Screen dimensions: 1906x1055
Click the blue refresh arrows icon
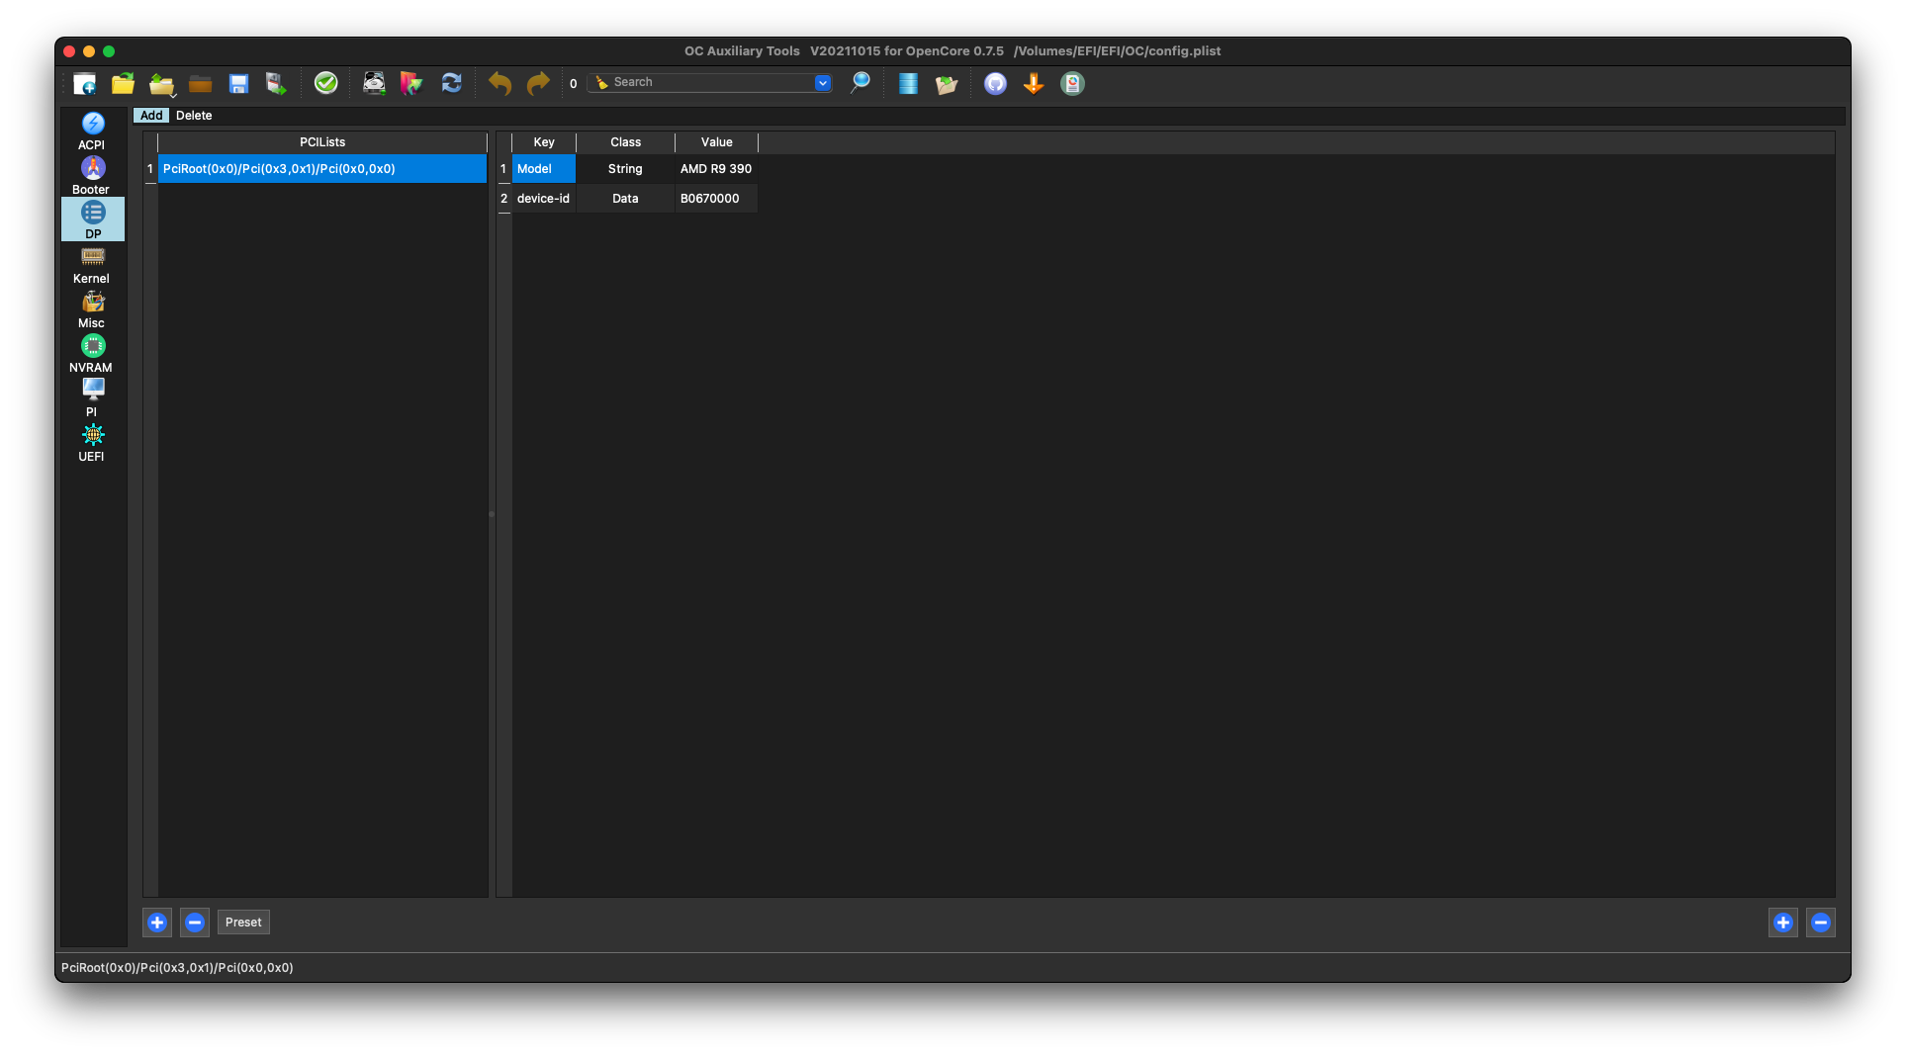(451, 84)
